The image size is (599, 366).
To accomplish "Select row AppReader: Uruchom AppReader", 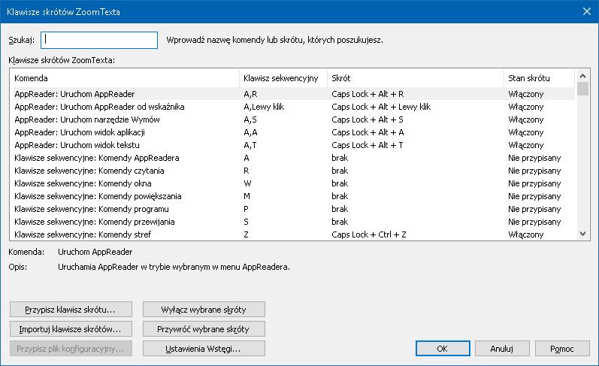I will 292,94.
